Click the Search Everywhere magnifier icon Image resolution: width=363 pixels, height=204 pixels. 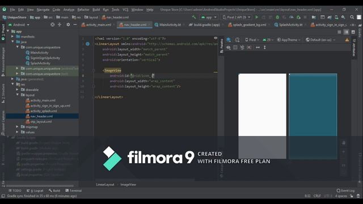pos(352,17)
